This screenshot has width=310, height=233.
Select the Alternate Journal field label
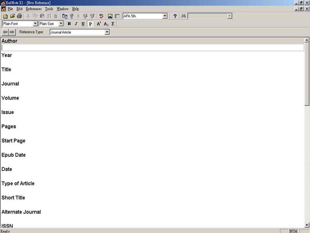[x=21, y=212]
